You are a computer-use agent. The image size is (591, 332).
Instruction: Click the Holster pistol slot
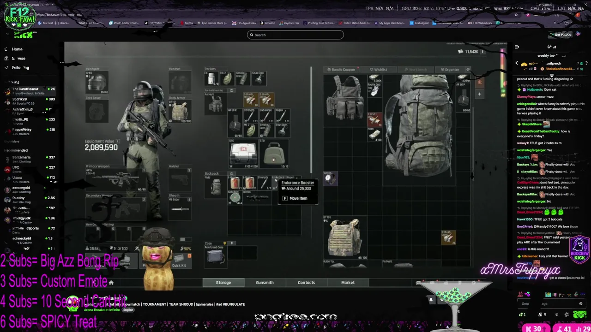pos(180,180)
